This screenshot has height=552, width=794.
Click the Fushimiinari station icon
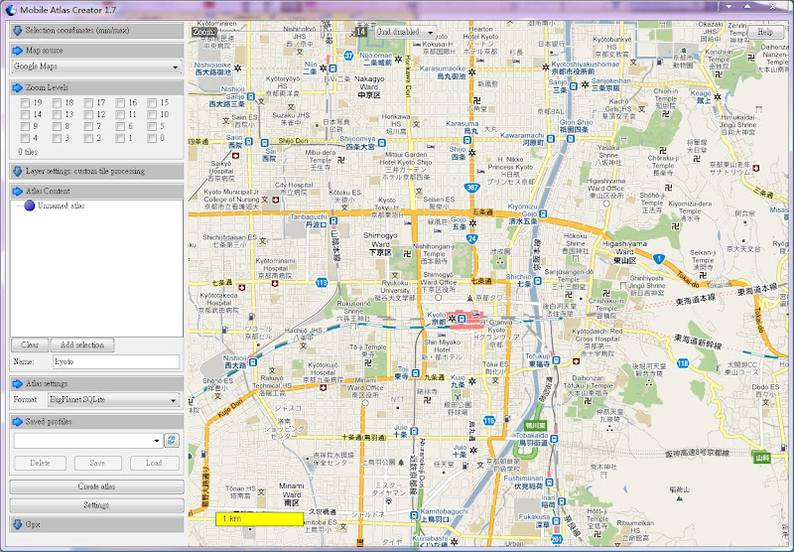point(549,483)
